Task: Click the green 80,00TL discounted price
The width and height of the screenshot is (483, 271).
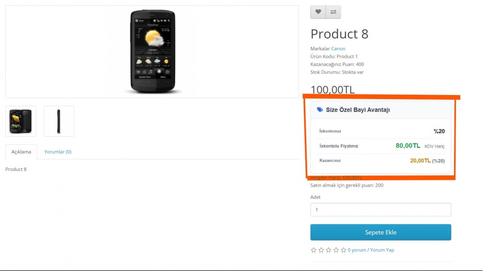Action: tap(408, 146)
